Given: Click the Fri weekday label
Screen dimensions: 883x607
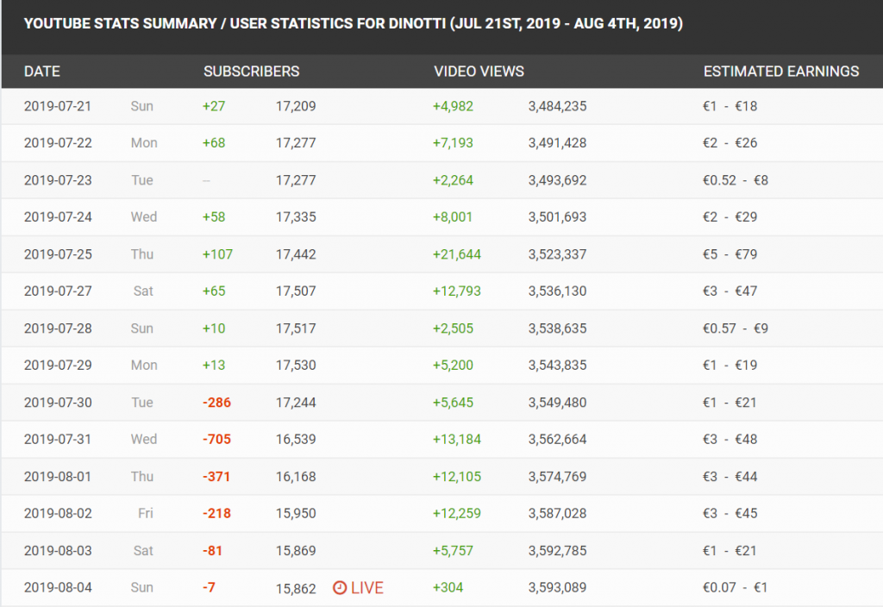Looking at the screenshot, I should (x=145, y=514).
